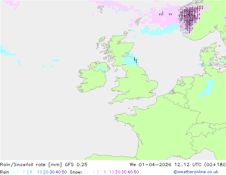Click the snow legend value 5

(x=105, y=172)
